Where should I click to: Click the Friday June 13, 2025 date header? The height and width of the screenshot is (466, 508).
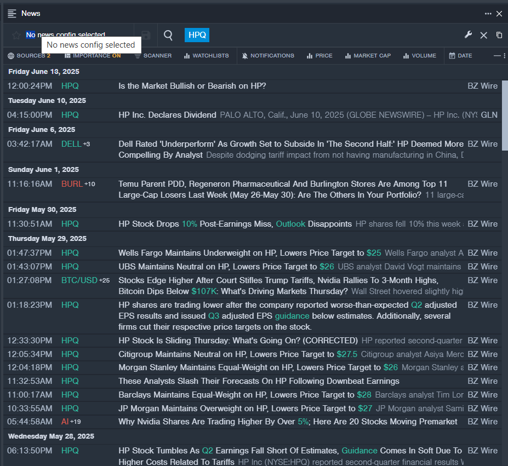(44, 72)
